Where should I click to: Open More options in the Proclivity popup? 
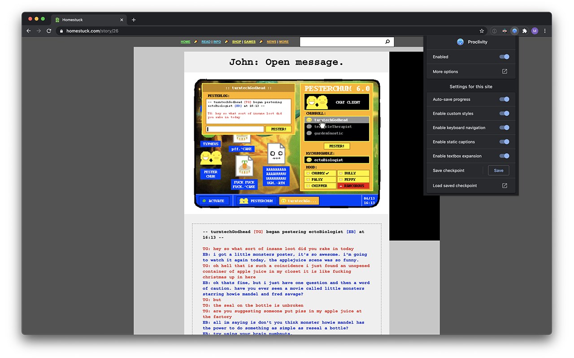[470, 72]
